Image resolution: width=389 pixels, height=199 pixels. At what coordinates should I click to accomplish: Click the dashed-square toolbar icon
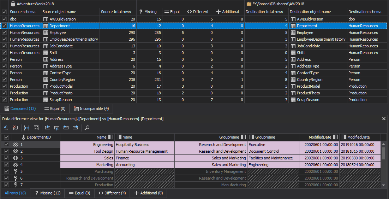(36, 128)
